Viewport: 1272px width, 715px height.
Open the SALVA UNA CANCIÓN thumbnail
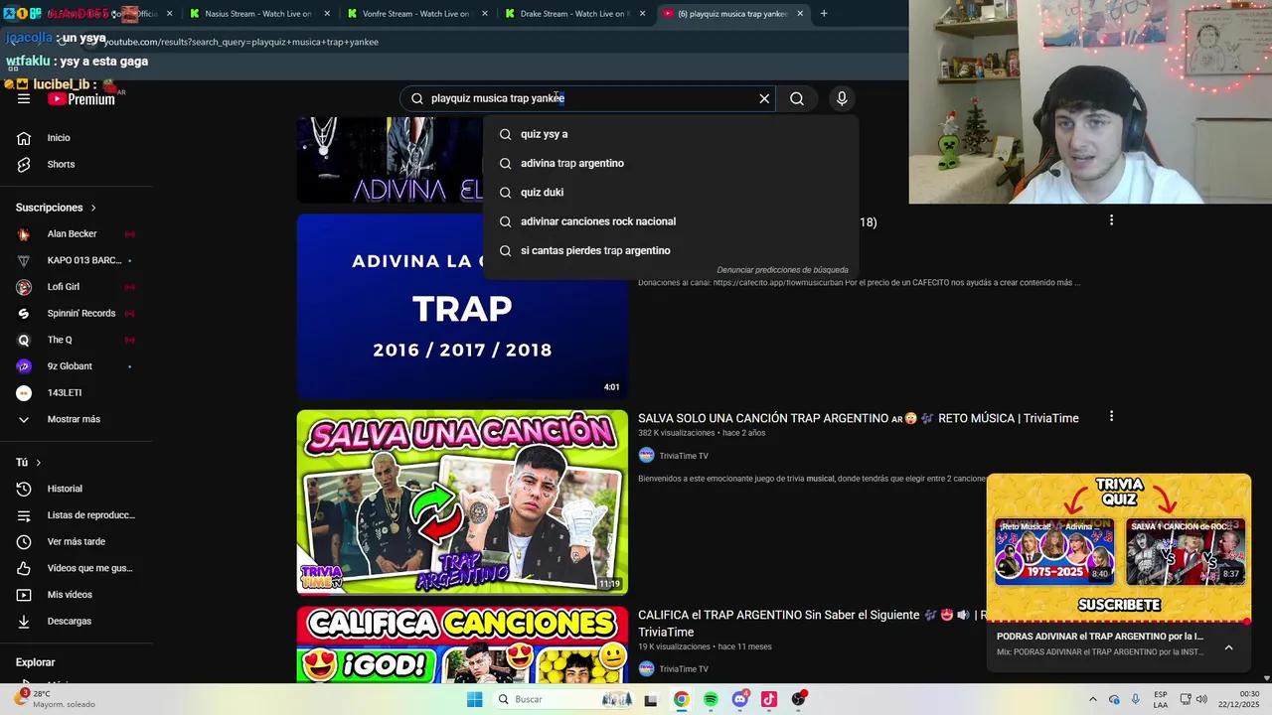click(x=462, y=502)
